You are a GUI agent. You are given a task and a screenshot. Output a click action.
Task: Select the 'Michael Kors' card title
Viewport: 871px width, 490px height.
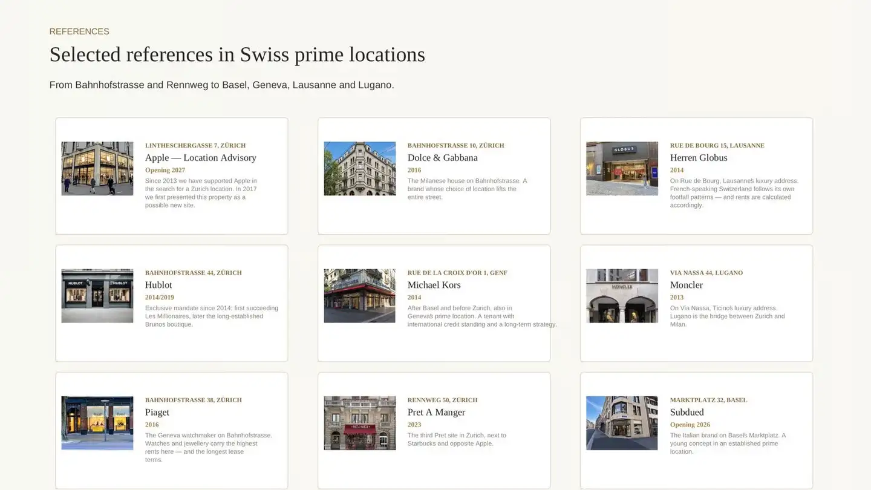pos(434,285)
